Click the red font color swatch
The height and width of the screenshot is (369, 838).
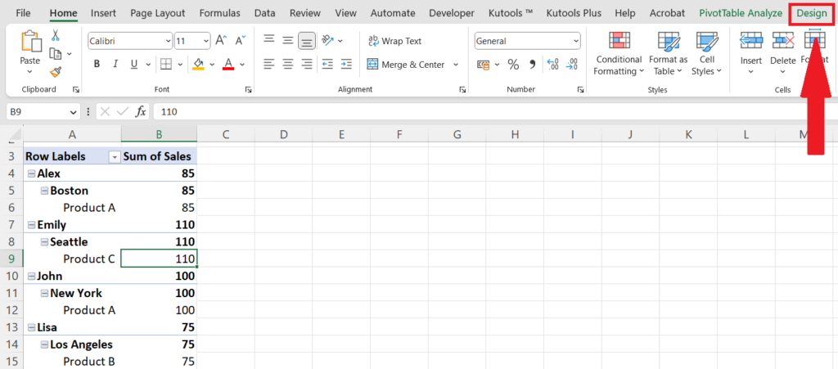pos(228,65)
